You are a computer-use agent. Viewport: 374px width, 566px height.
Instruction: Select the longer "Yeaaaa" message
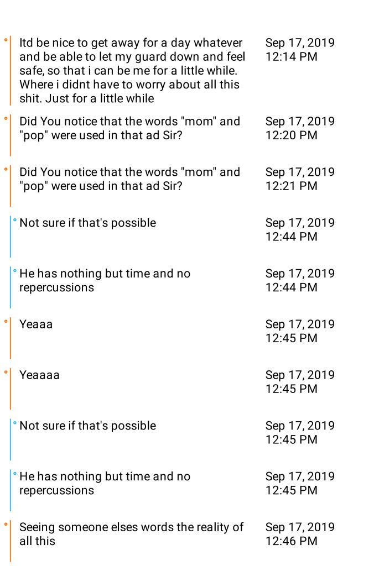[39, 375]
